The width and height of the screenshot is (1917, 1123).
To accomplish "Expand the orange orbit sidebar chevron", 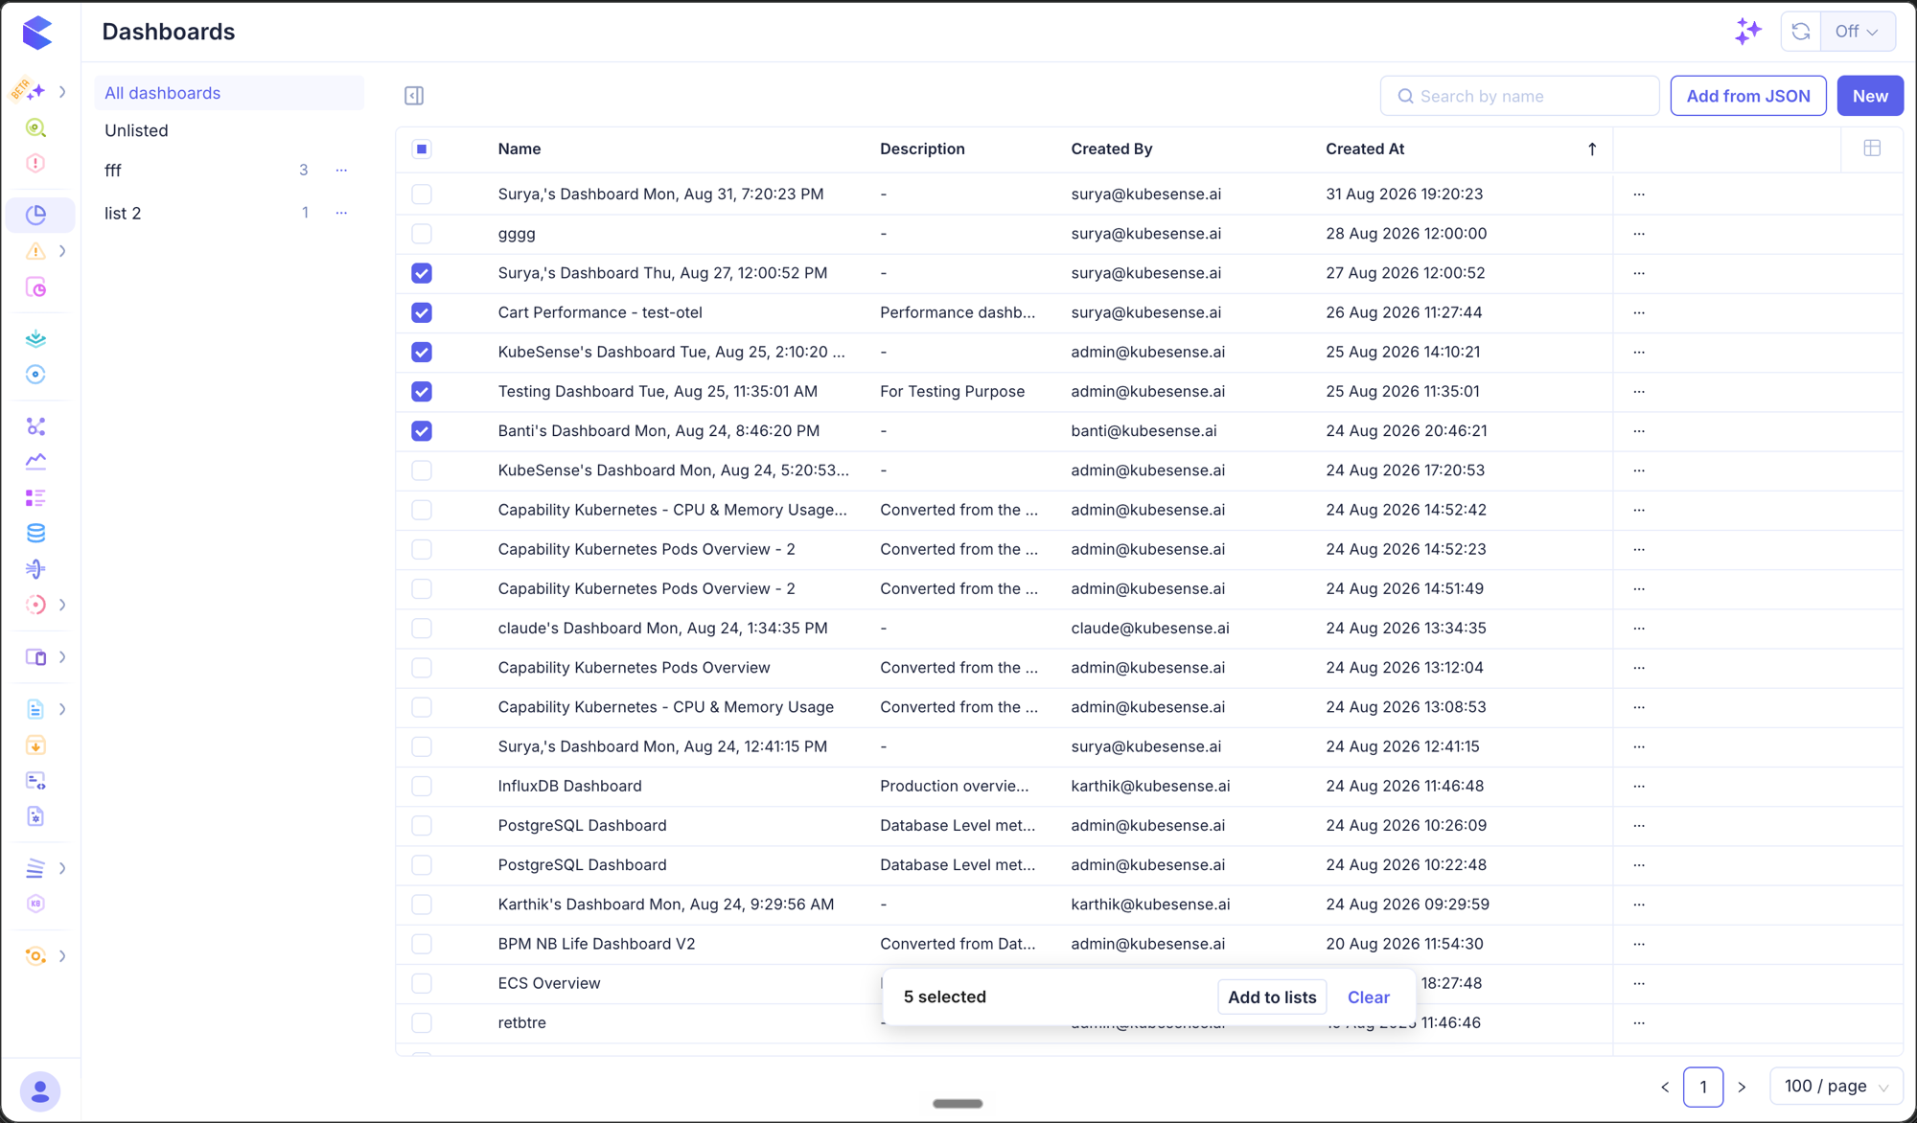I will pos(62,955).
